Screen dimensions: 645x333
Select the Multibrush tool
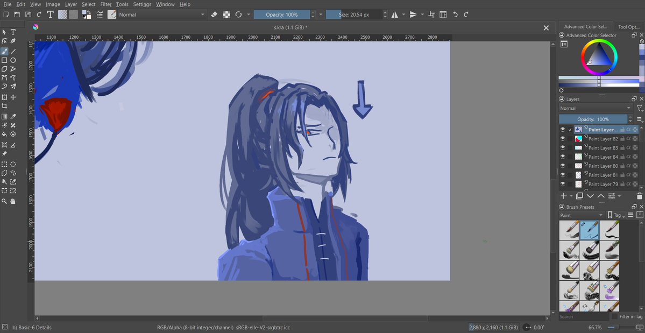[x=13, y=87]
